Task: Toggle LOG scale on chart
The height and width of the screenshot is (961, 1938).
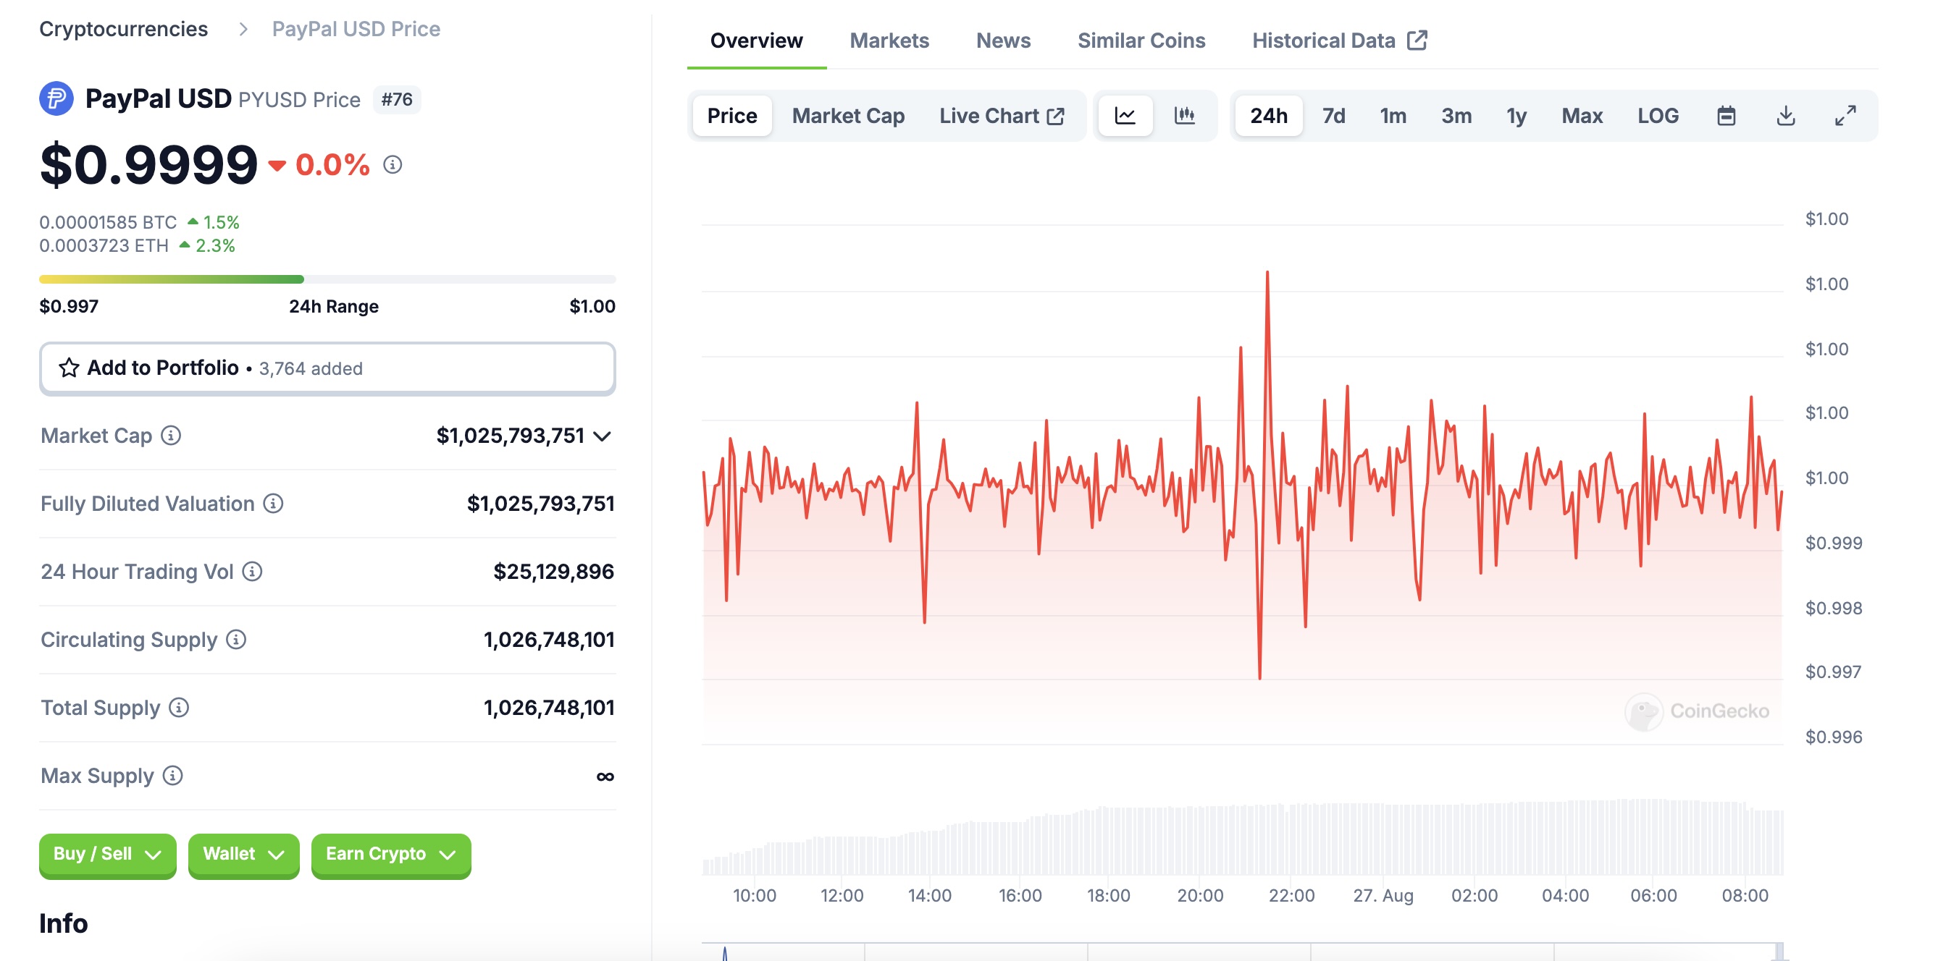Action: [x=1658, y=116]
